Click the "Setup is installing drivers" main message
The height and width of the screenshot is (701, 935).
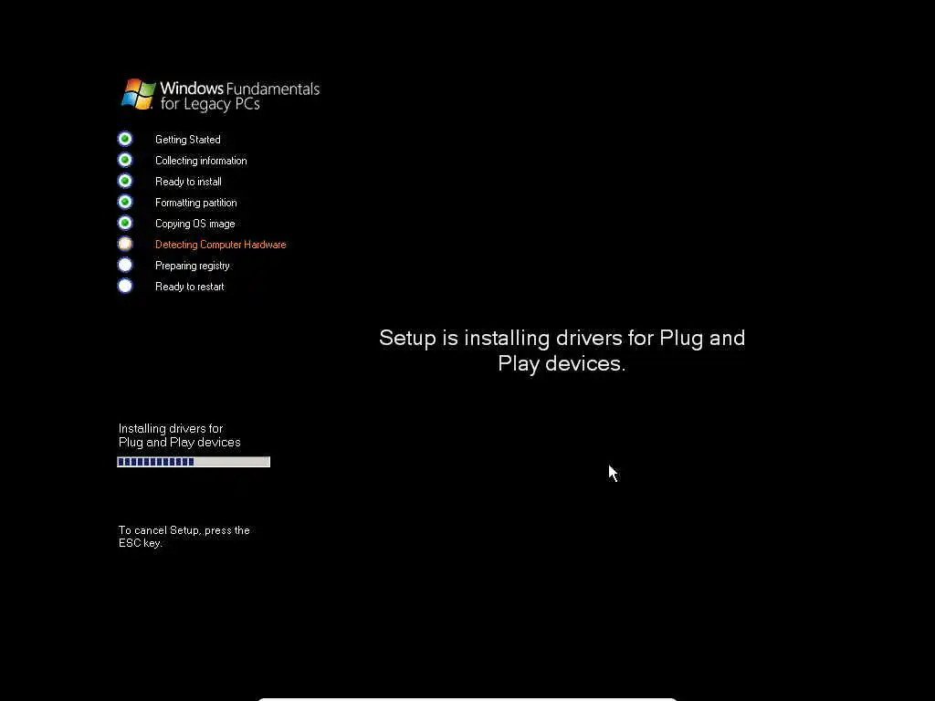coord(562,350)
